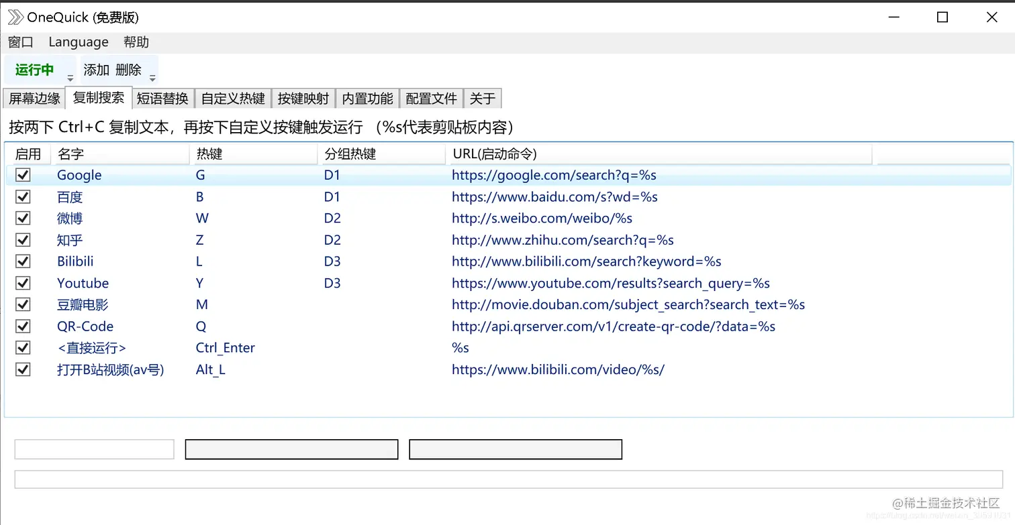Switch to the 配置文件 tab

(x=432, y=99)
